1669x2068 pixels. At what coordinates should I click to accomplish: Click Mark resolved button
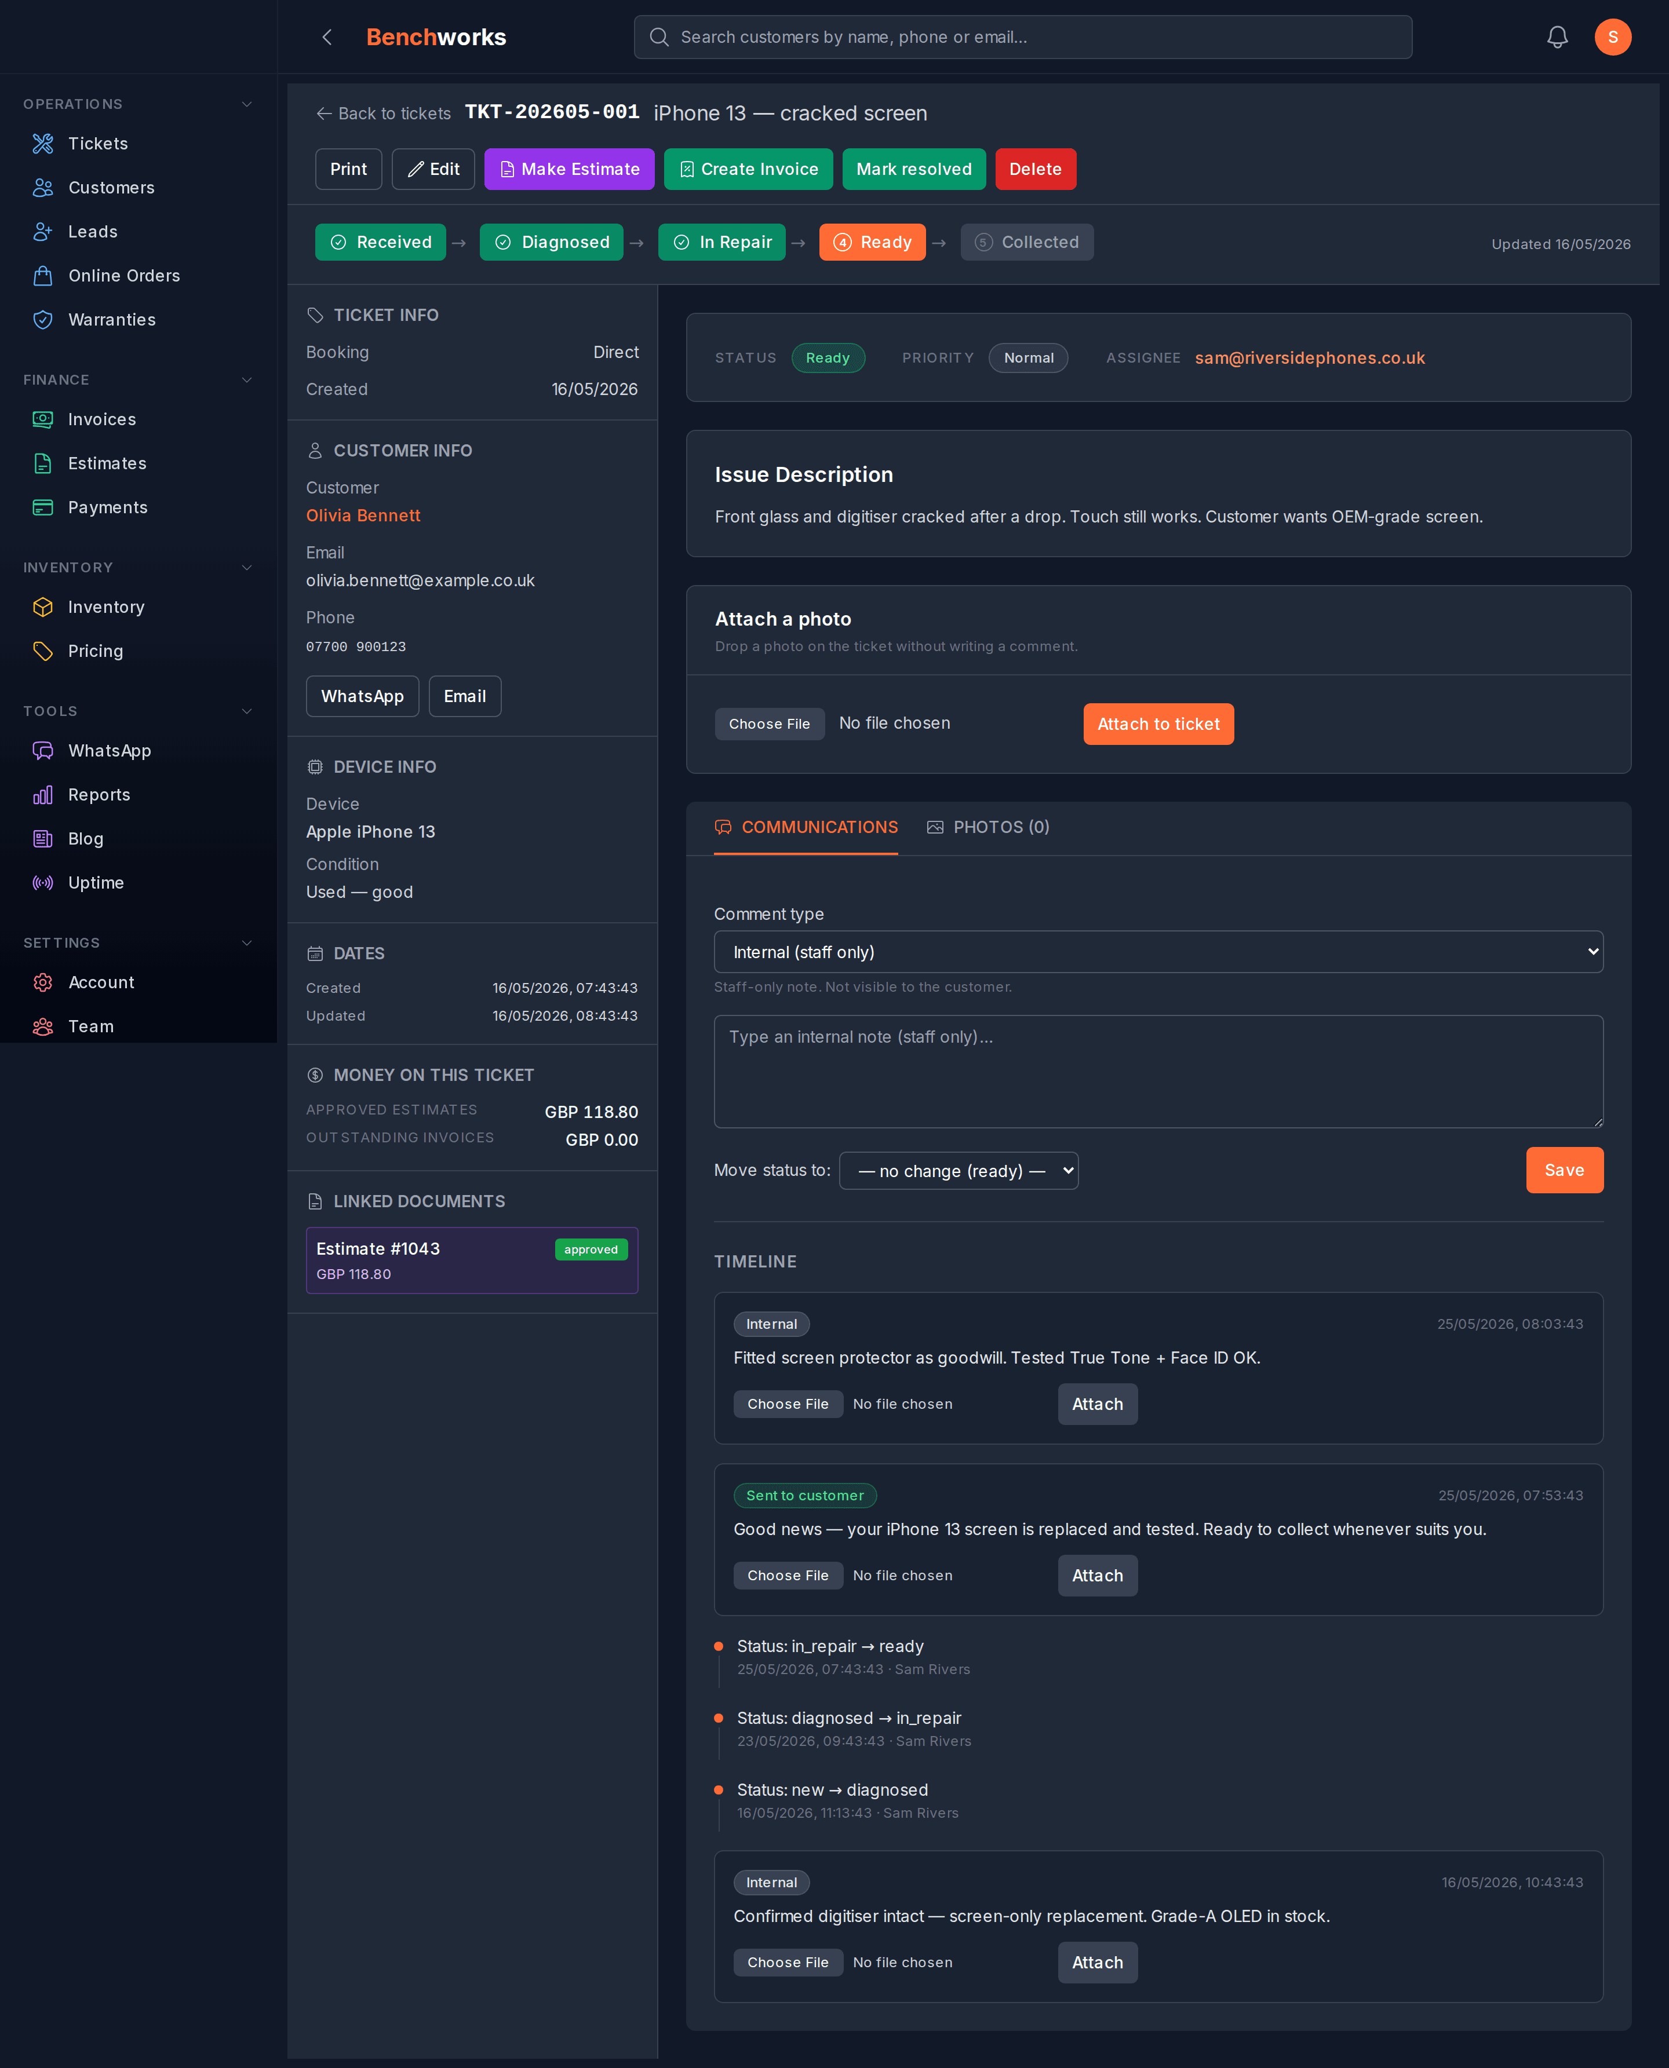tap(914, 170)
